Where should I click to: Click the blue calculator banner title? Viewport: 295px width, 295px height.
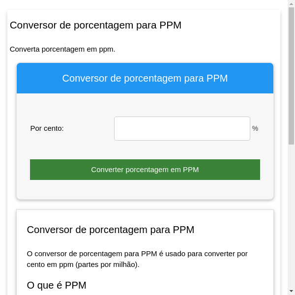[x=145, y=78]
